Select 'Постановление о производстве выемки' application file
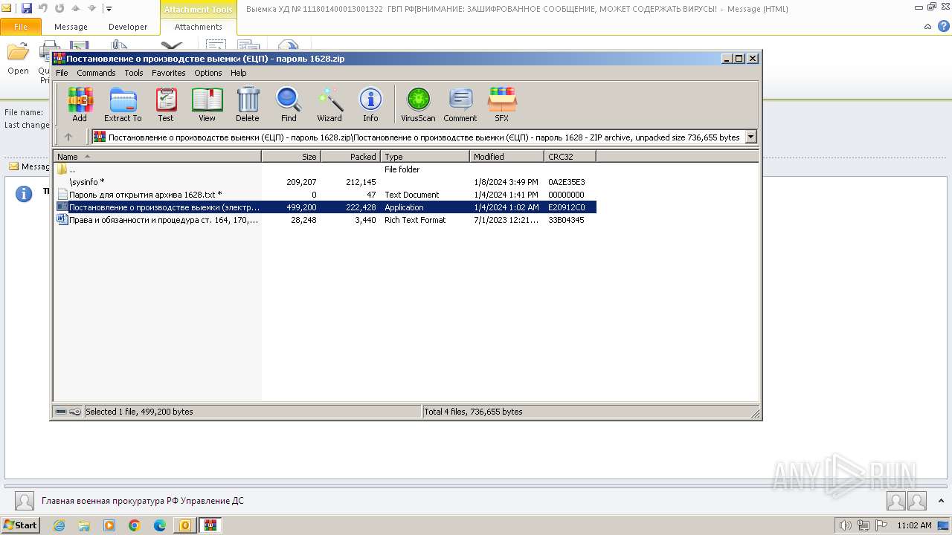952x535 pixels. (x=325, y=207)
